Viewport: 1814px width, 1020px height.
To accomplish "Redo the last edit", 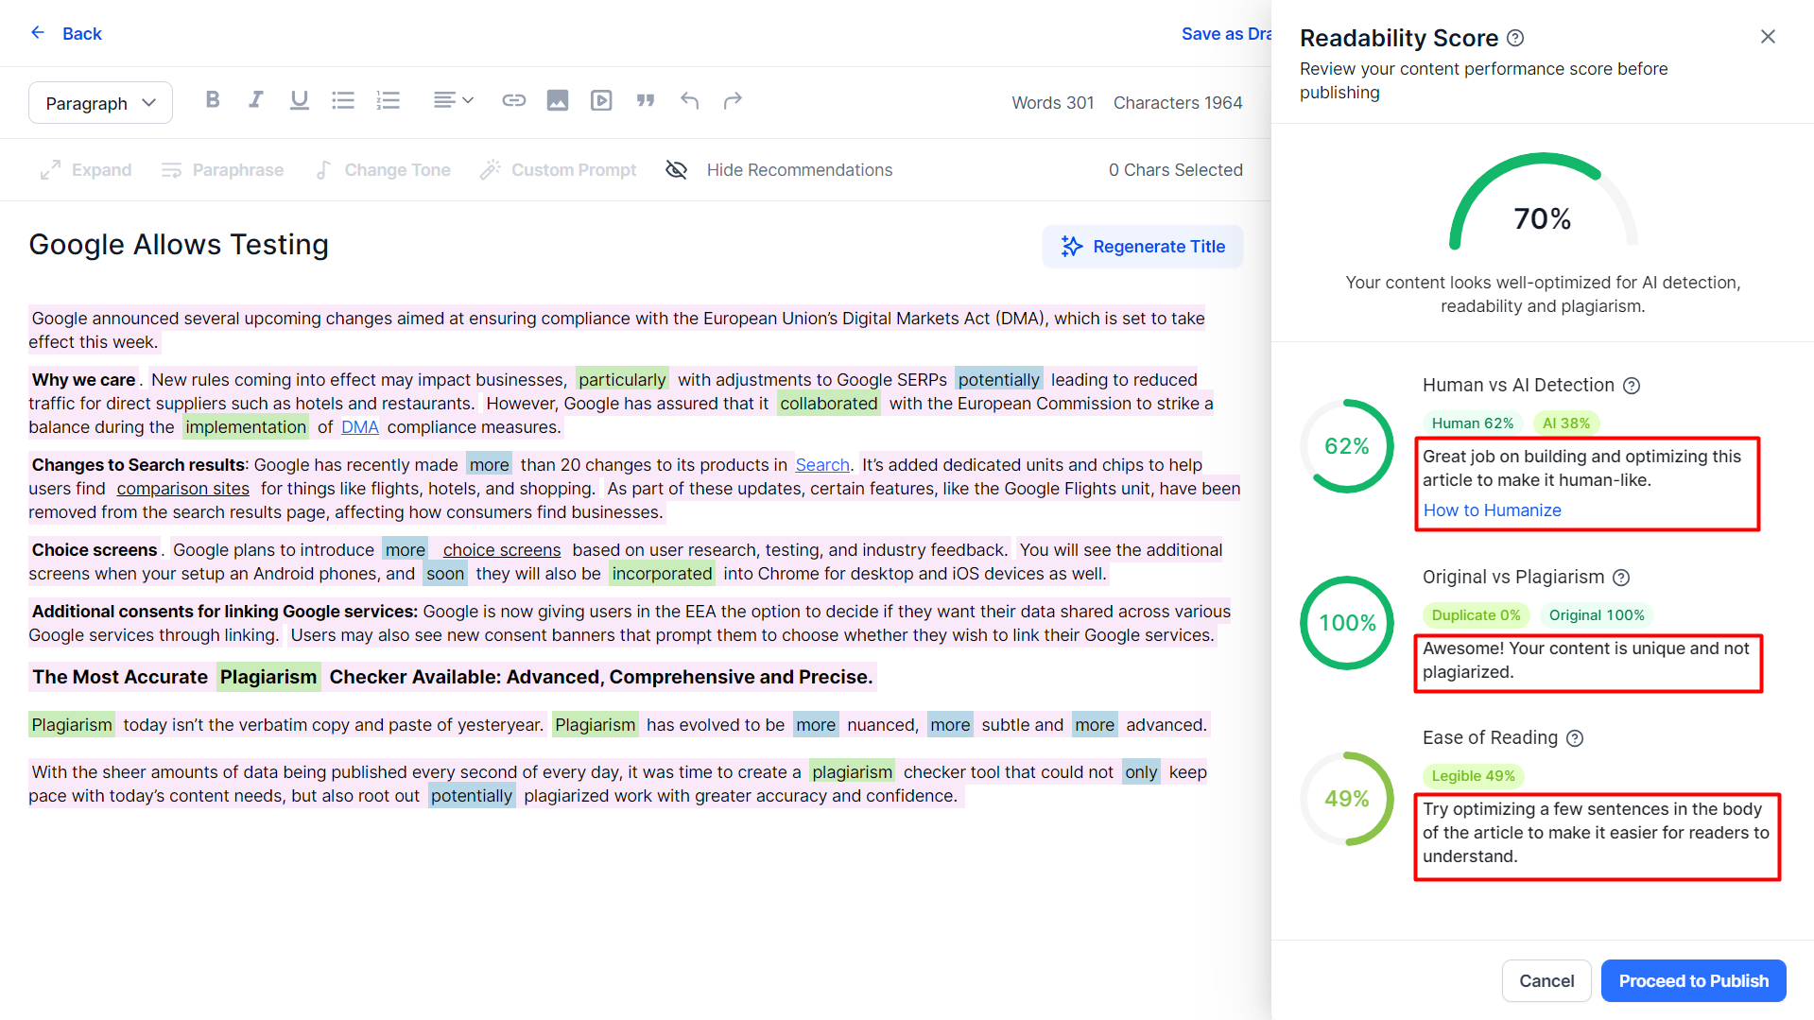I will click(x=733, y=100).
